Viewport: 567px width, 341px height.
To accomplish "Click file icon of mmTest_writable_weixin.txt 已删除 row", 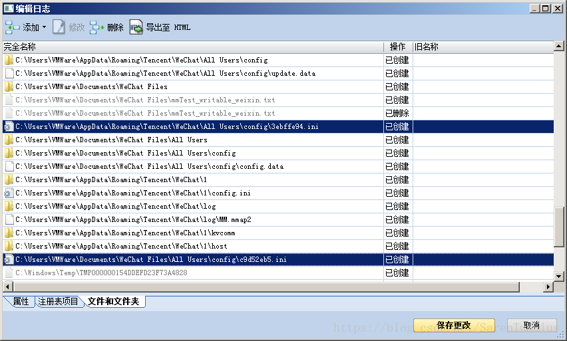I will 9,113.
